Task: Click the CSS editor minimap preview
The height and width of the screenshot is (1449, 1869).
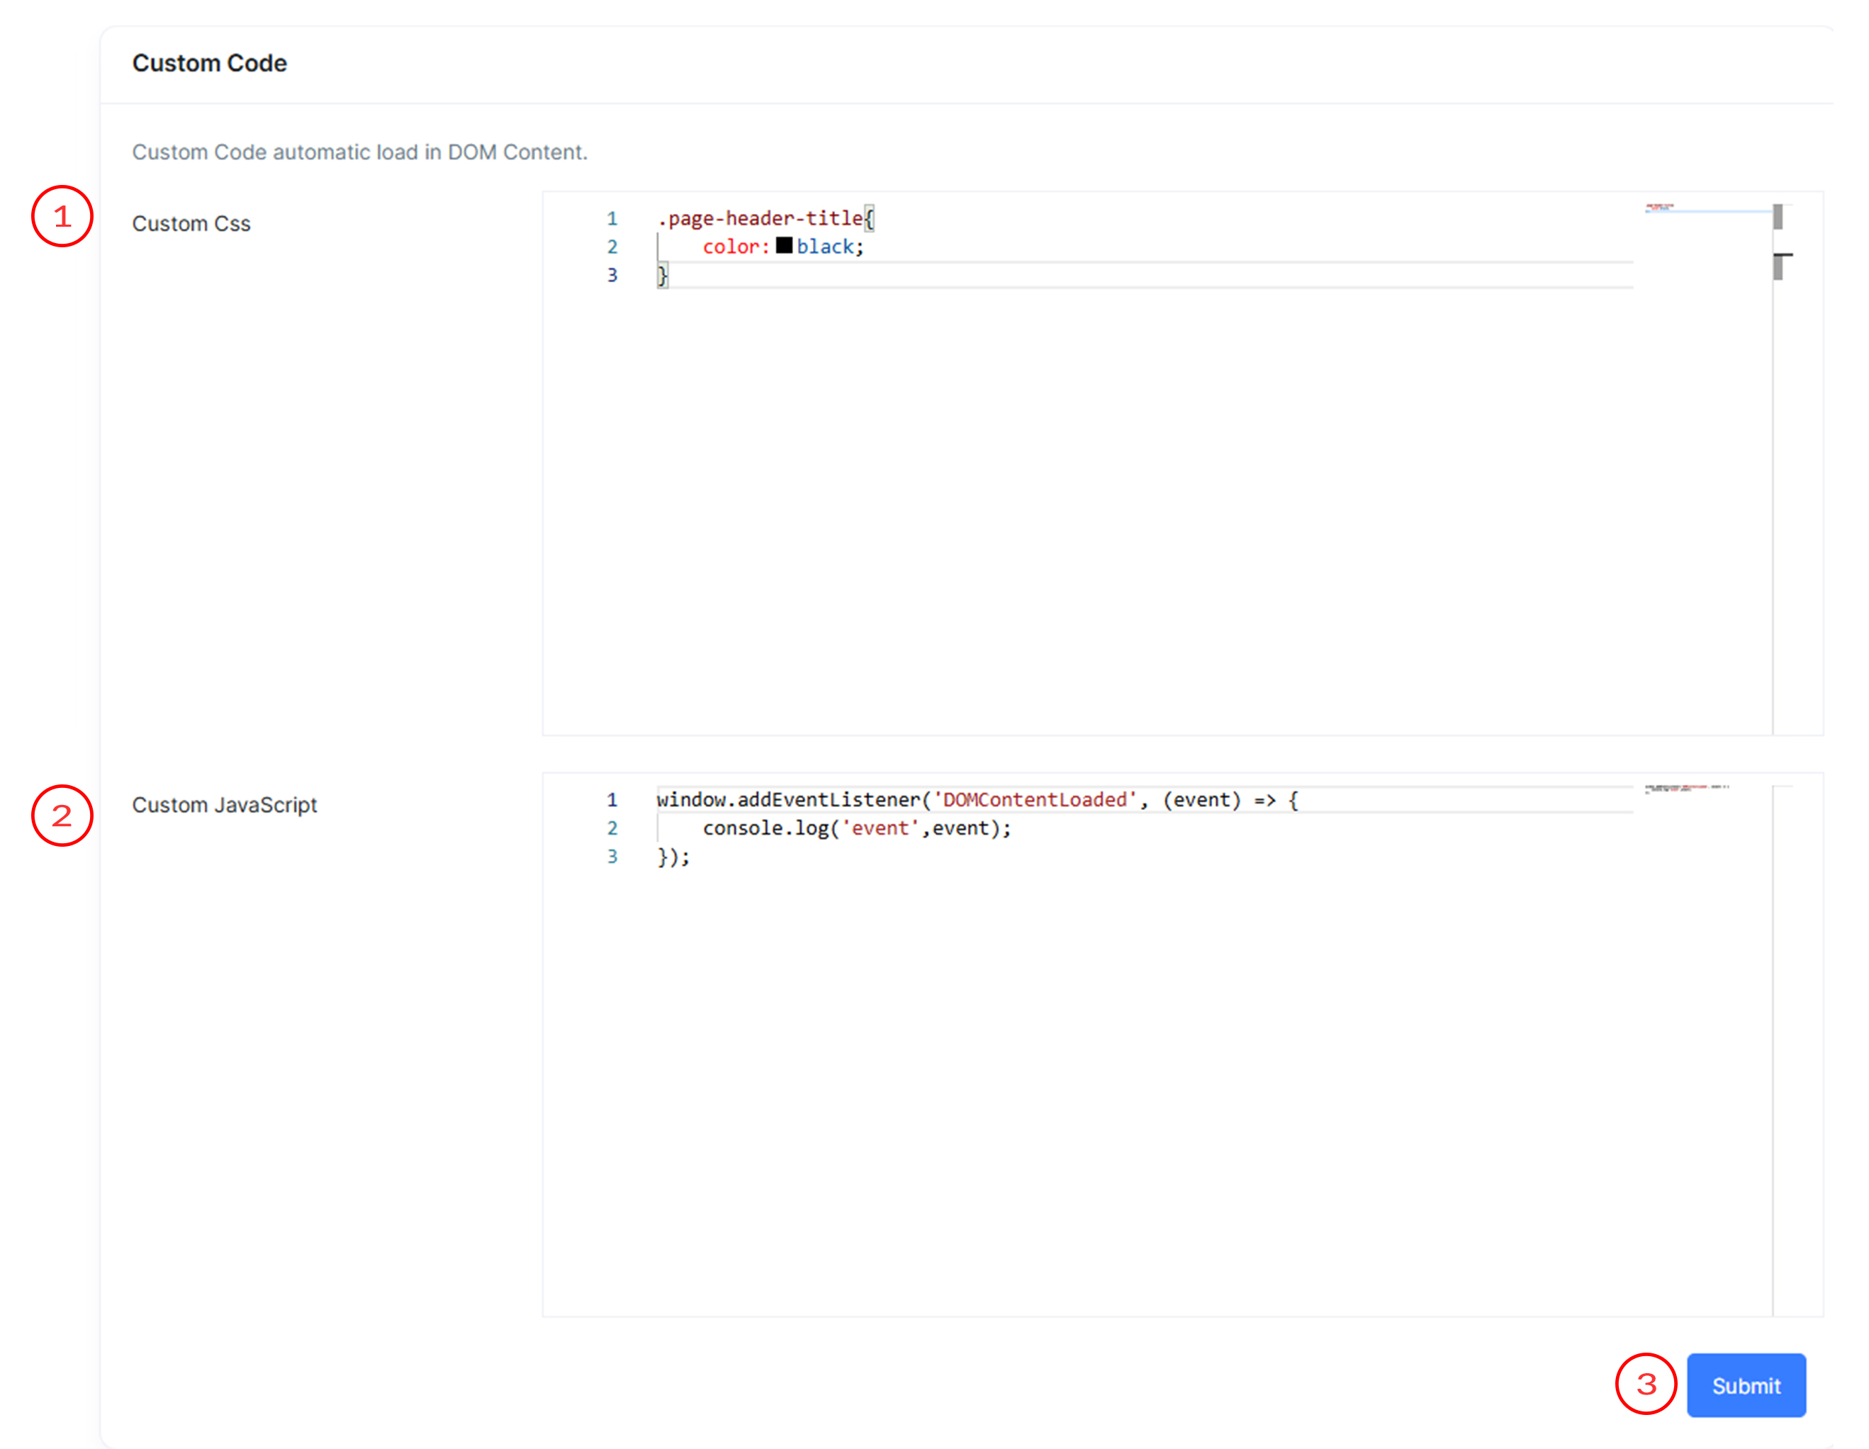Action: point(1660,207)
